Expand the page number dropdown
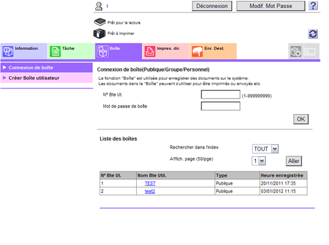 259,161
